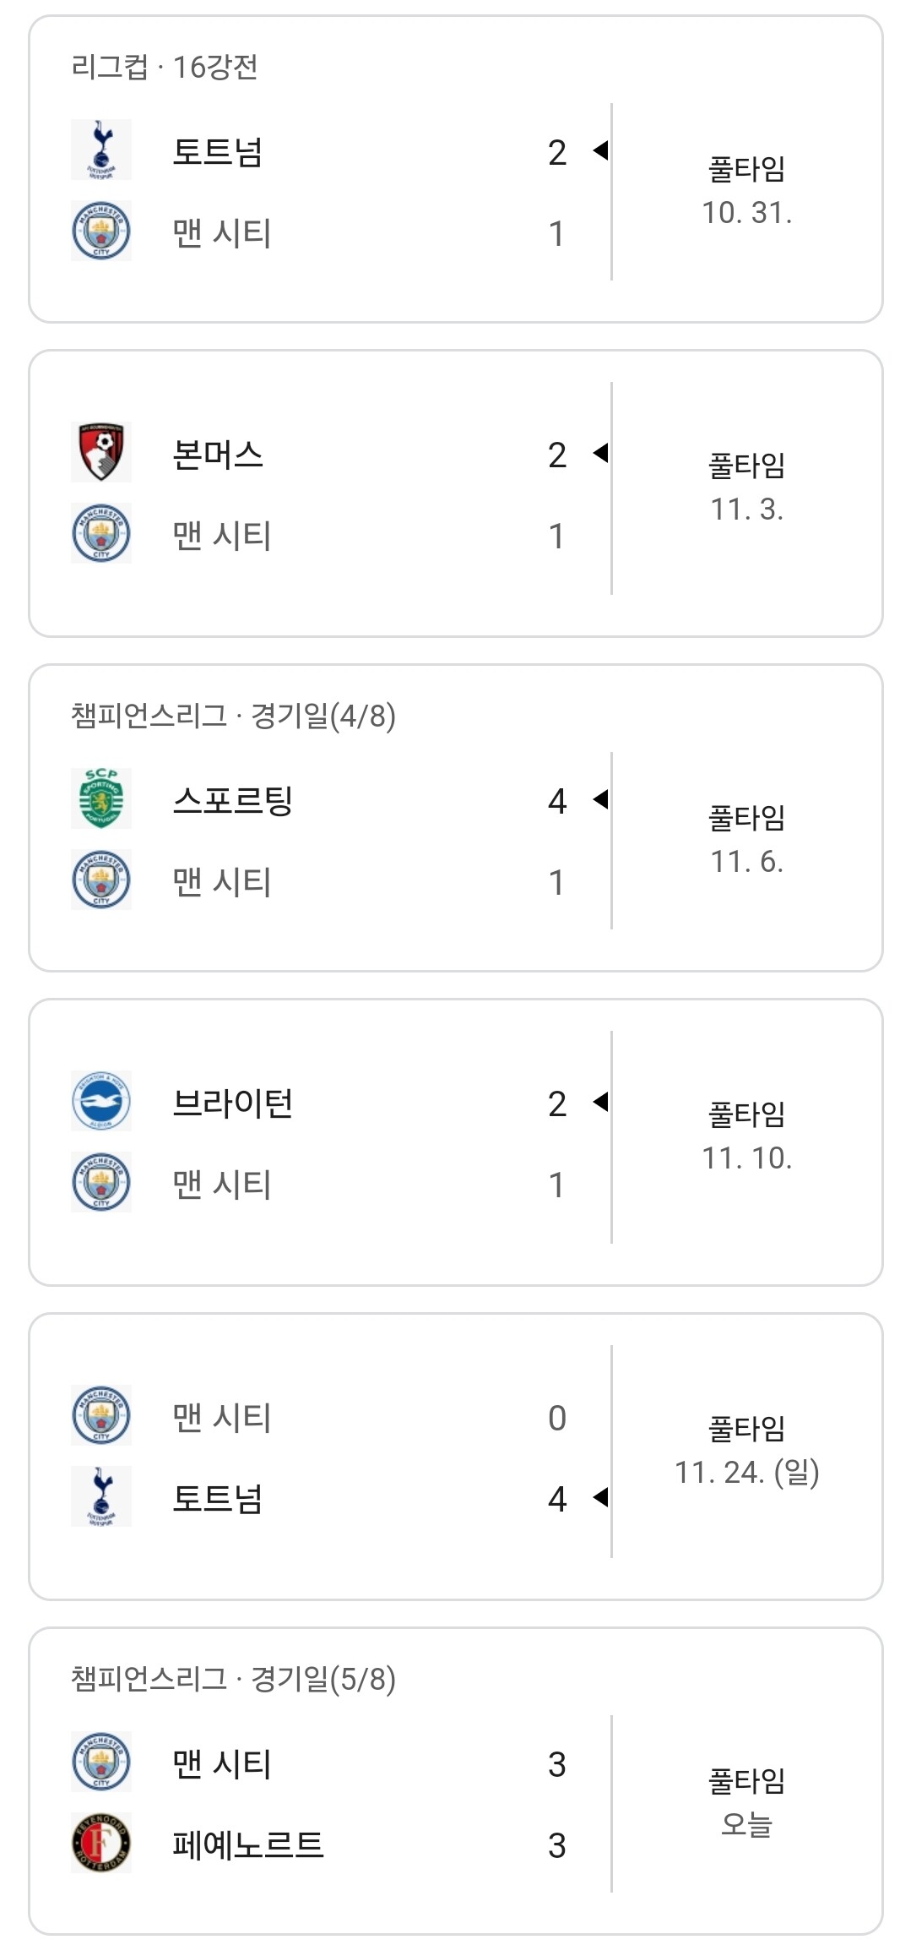Click the Tottenham crest in the 11. 24. match
The width and height of the screenshot is (900, 1945).
(x=101, y=1496)
